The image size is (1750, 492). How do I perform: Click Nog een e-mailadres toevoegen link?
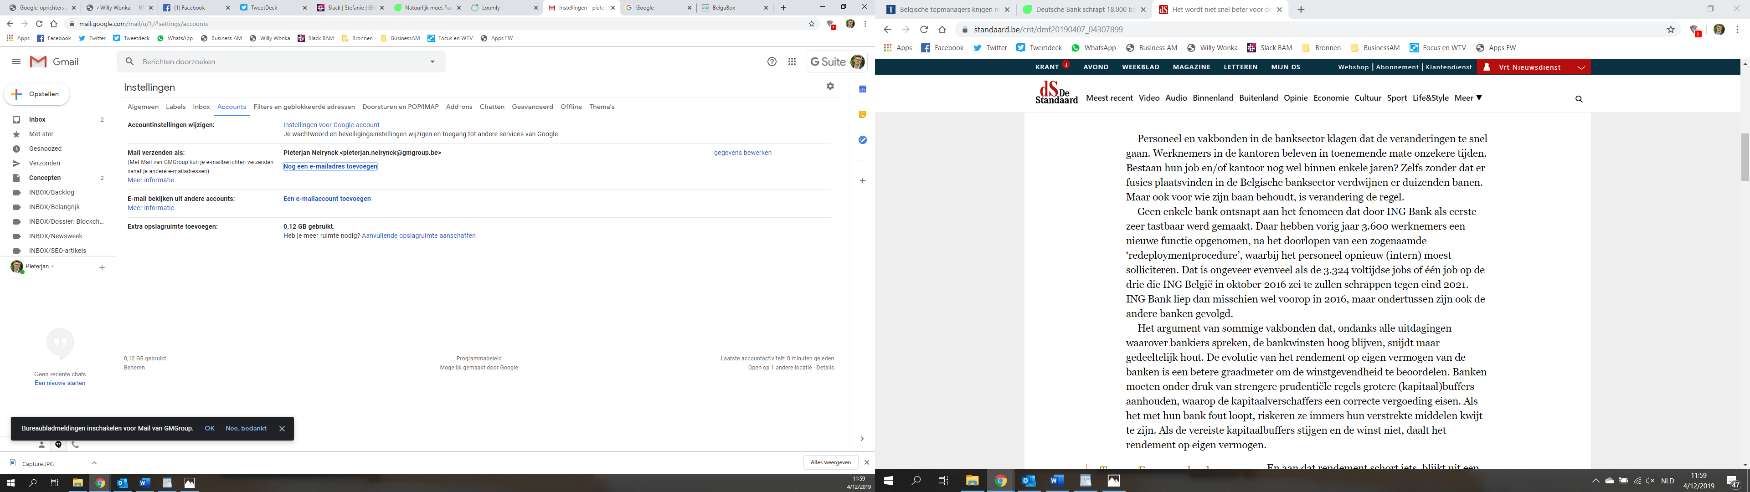coord(330,166)
